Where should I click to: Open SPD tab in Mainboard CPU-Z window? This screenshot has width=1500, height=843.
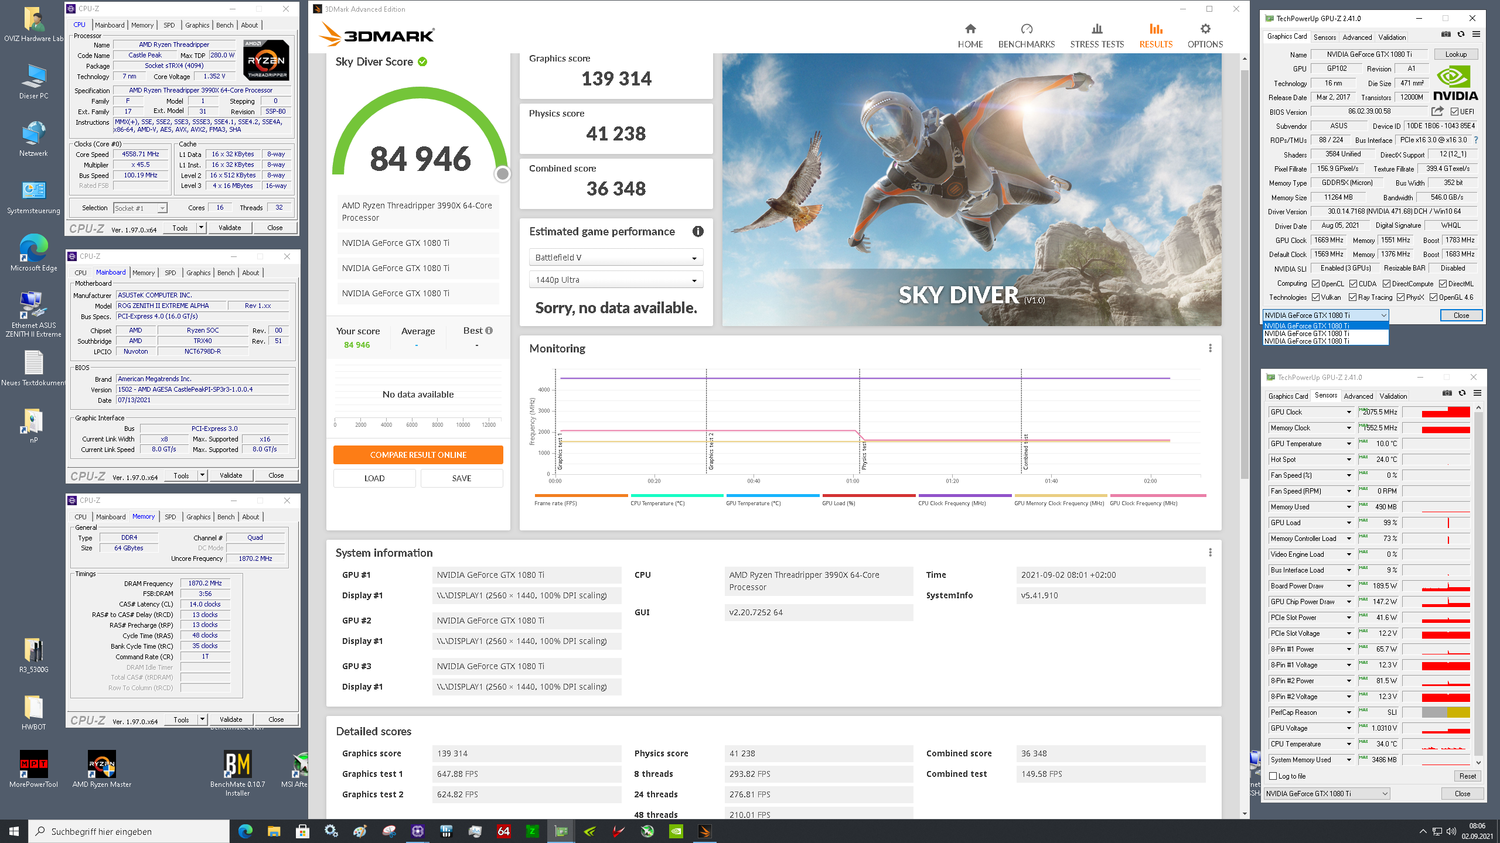pyautogui.click(x=171, y=273)
